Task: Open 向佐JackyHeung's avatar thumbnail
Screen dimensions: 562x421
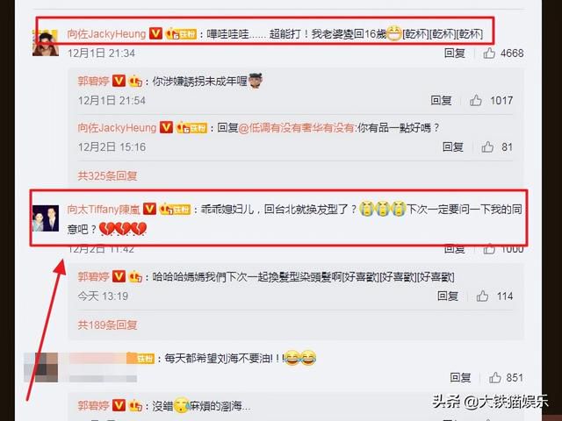Action: [x=46, y=43]
